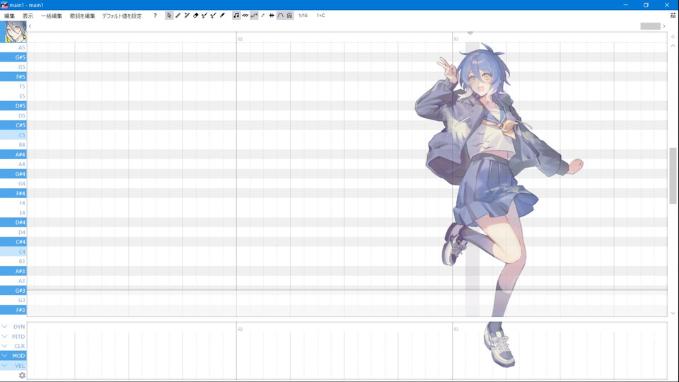This screenshot has height=382, width=679.
Task: Open the 歌詞を編集 menu
Action: coord(82,16)
